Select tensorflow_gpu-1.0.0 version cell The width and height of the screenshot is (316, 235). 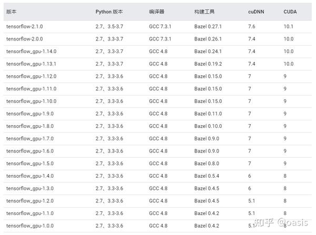30,226
